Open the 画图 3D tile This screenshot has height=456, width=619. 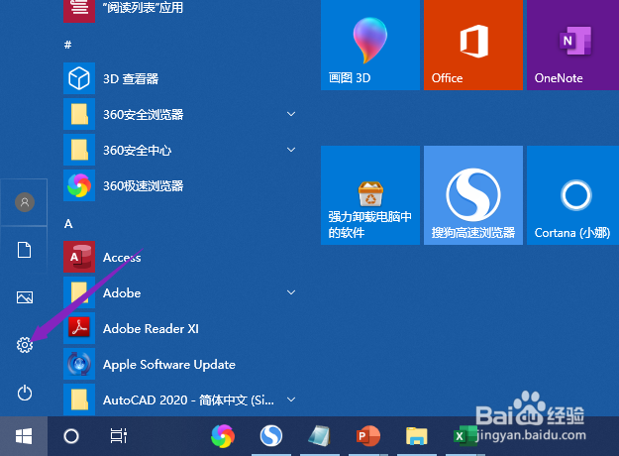(x=370, y=45)
